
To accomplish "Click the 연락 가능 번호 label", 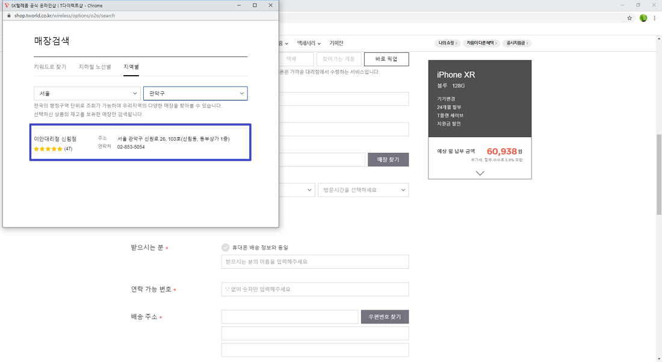I will click(x=151, y=289).
